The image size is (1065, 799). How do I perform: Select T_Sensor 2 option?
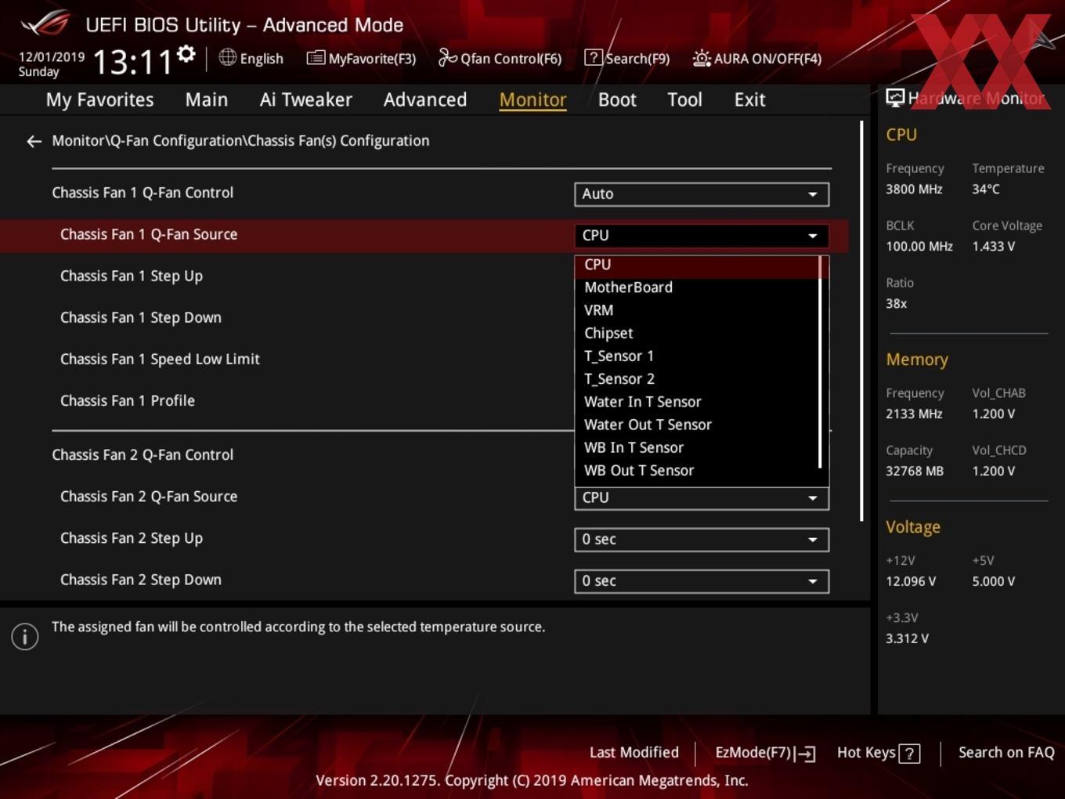697,379
